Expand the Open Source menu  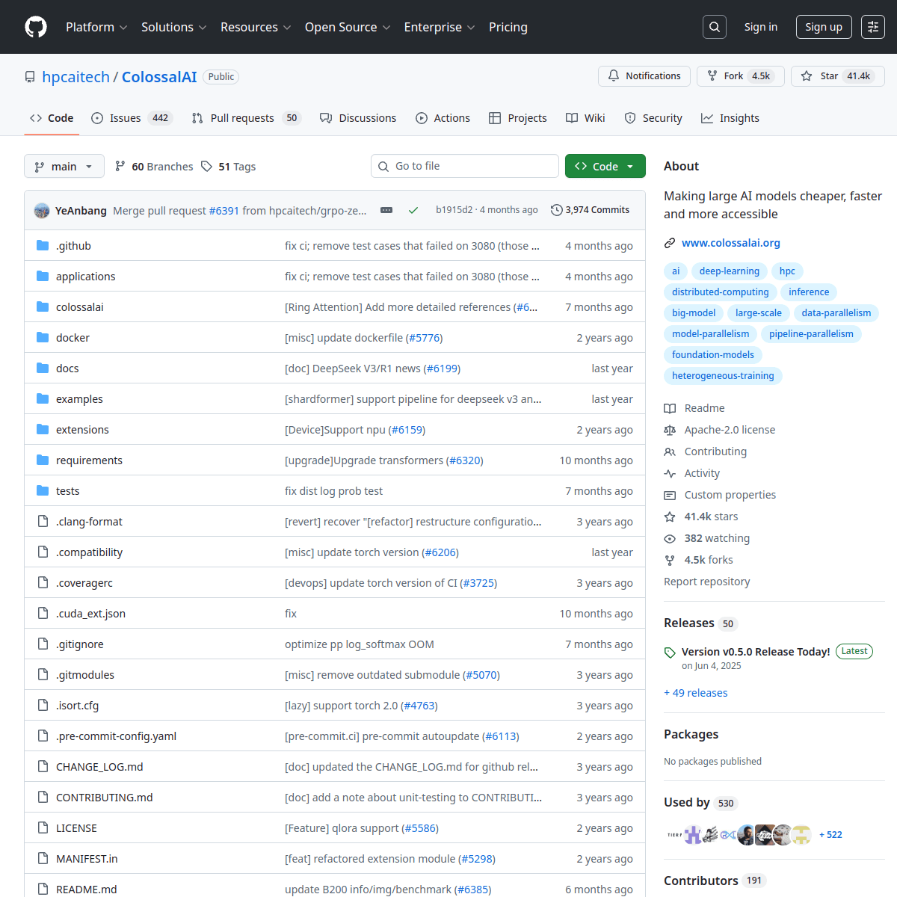(x=348, y=27)
